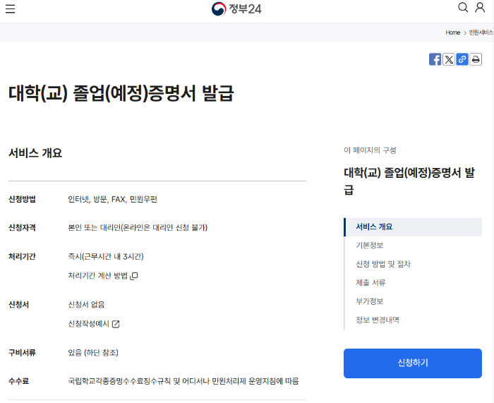Go to Home breadcrumb

453,32
